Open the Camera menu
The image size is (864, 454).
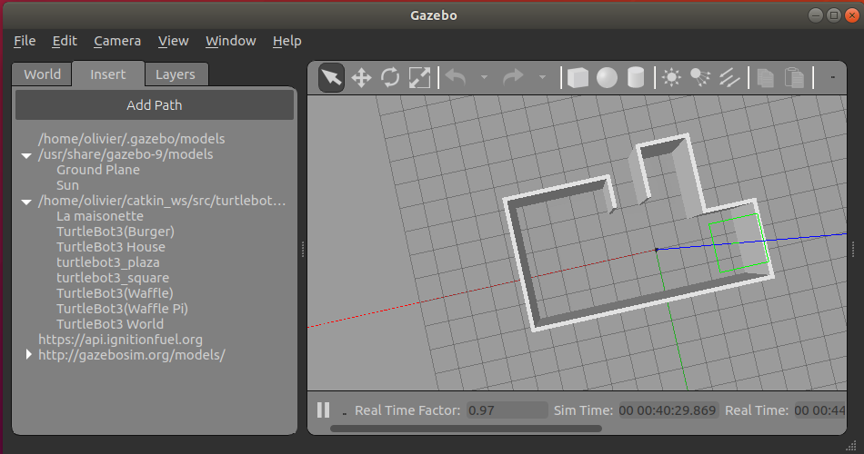[117, 41]
